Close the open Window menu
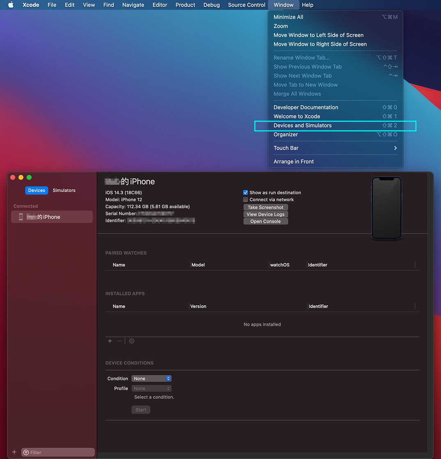This screenshot has height=459, width=441. [x=283, y=5]
